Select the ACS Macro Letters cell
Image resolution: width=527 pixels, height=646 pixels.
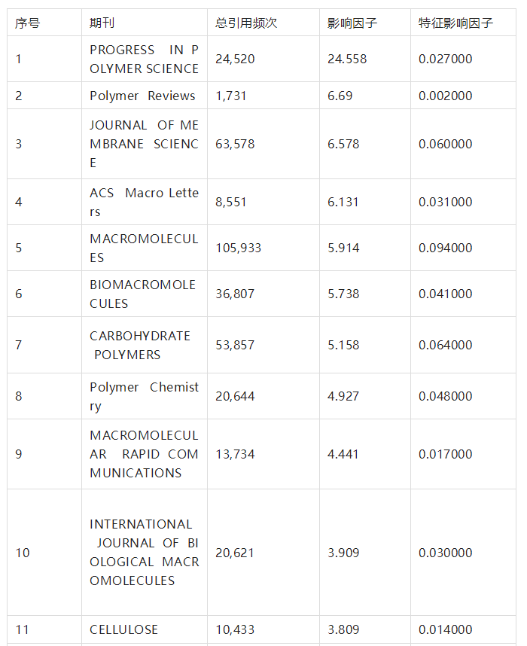coord(145,202)
